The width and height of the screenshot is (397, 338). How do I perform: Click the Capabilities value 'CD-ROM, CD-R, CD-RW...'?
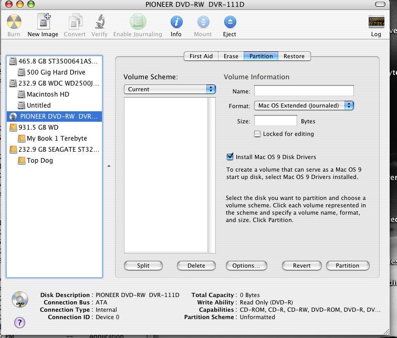click(310, 310)
